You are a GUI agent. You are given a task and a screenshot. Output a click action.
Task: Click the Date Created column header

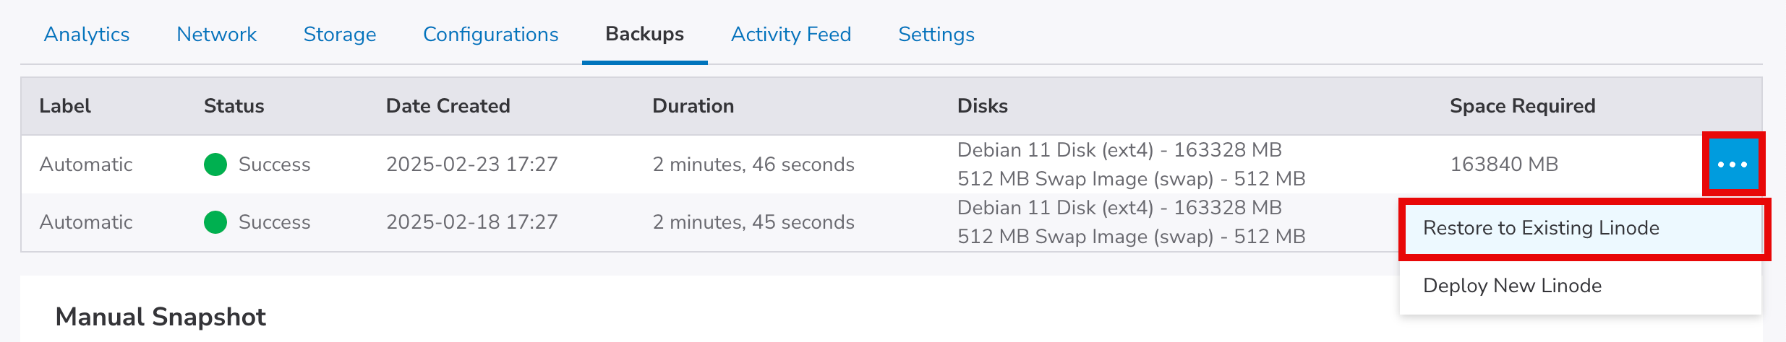pyautogui.click(x=448, y=106)
